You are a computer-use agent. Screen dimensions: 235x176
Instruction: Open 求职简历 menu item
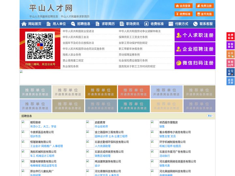[108, 24]
